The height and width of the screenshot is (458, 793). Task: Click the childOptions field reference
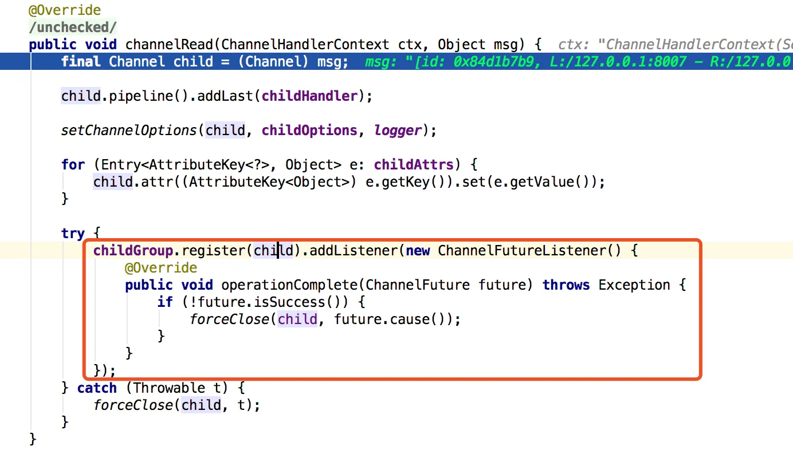tap(309, 131)
